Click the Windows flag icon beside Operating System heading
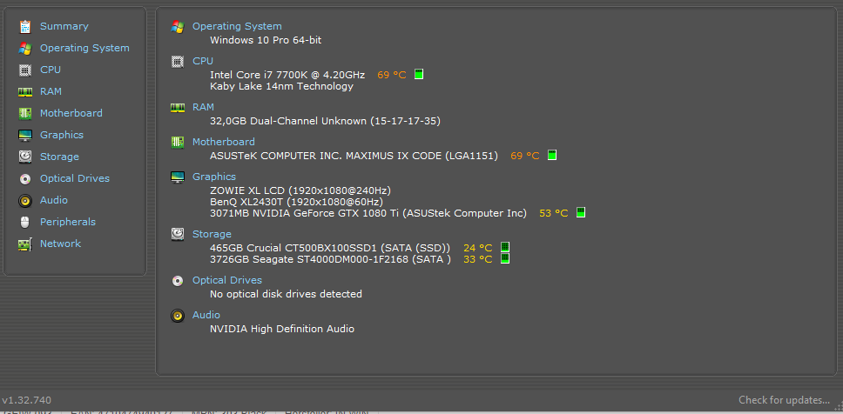The height and width of the screenshot is (414, 843). point(178,27)
